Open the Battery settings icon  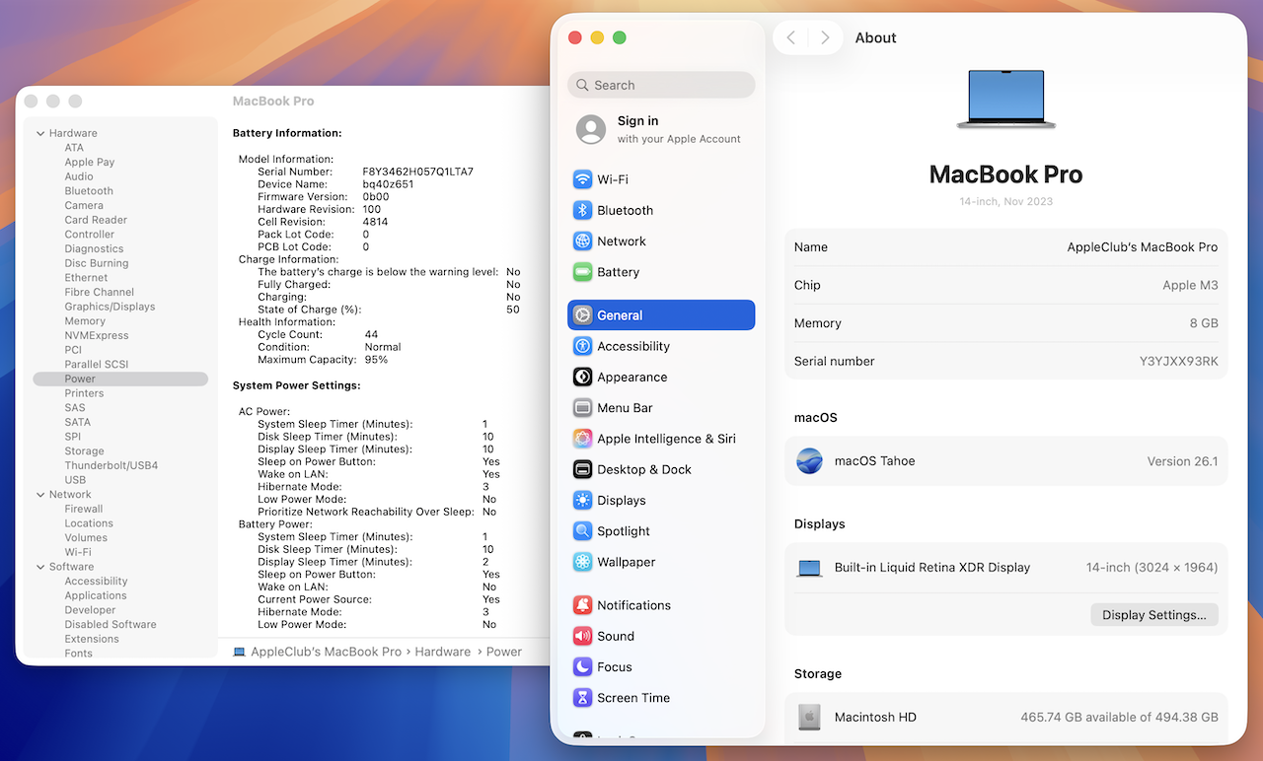point(582,272)
